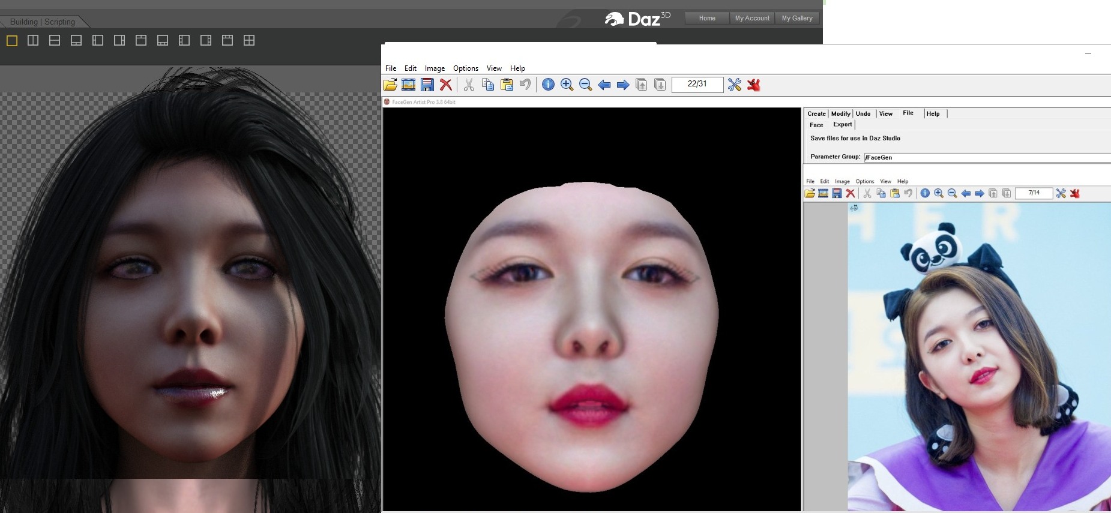Image resolution: width=1111 pixels, height=513 pixels.
Task: Open settings wrench icon in 7/14 viewer
Action: point(1061,193)
